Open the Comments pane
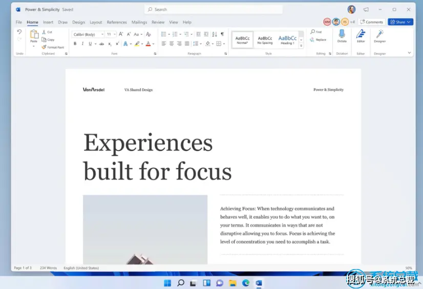Screen dimensions: 423x289 [371, 22]
